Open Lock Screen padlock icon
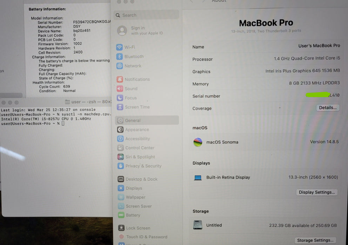Viewport: 348px width, 245px height. click(121, 228)
